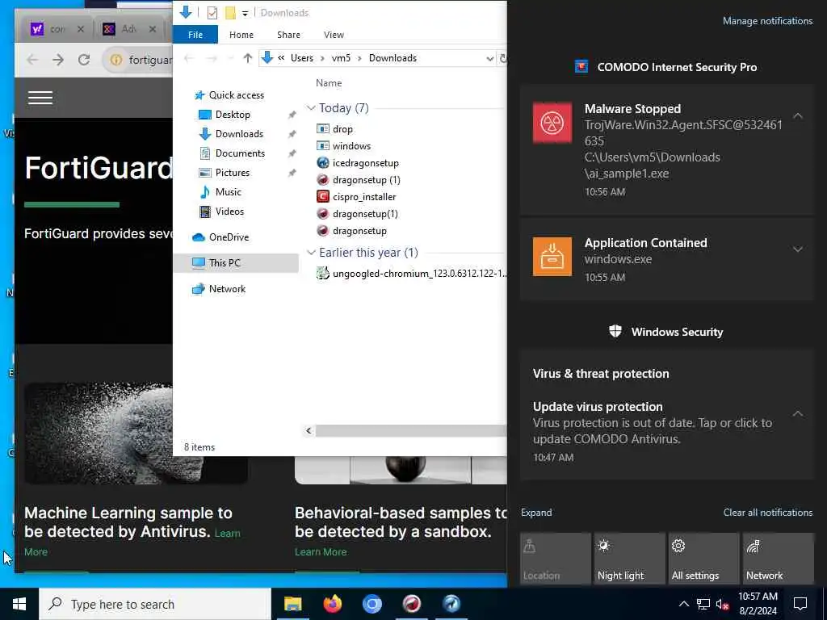The image size is (827, 620).
Task: Toggle Network quick action tile
Action: pyautogui.click(x=779, y=559)
